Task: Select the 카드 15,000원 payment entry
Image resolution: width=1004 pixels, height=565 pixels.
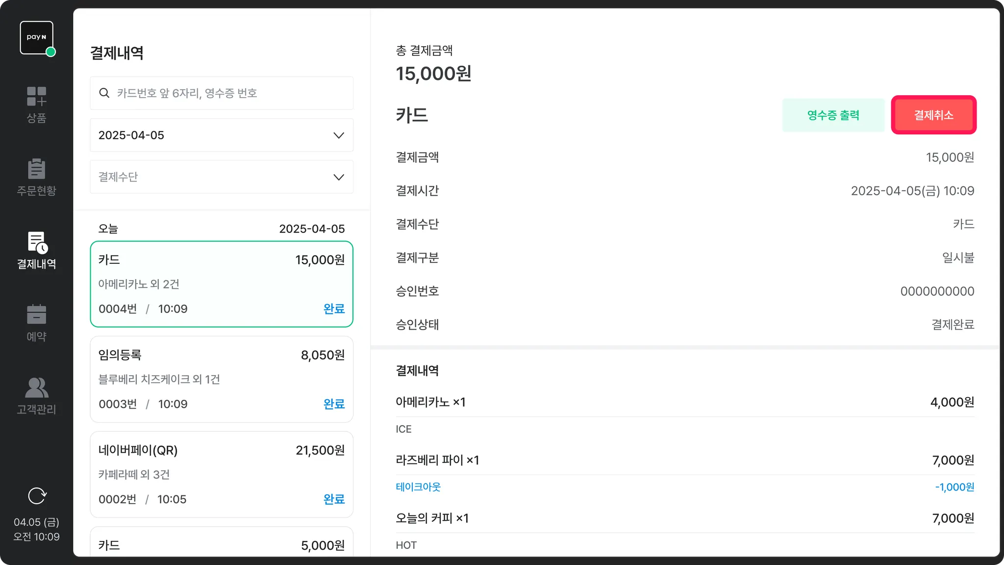Action: (222, 284)
